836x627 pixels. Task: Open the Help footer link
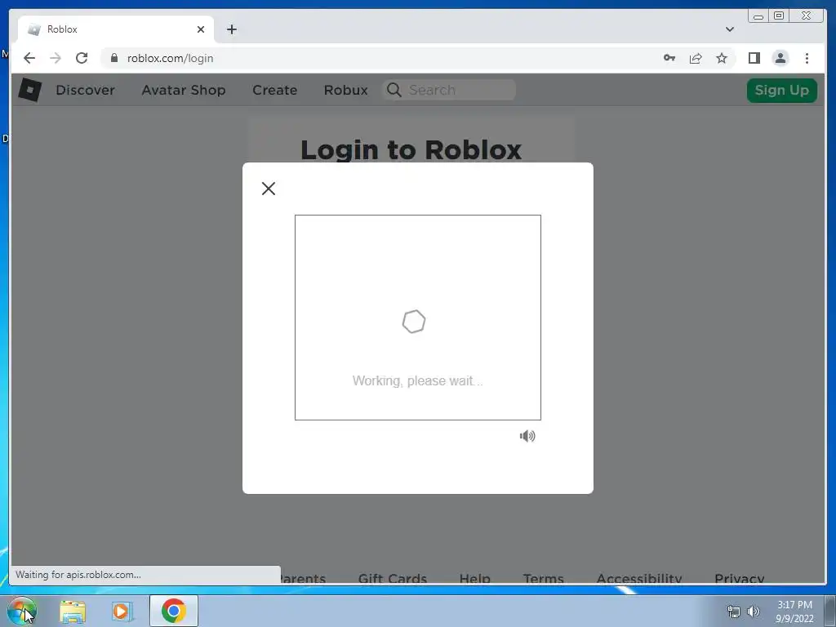pyautogui.click(x=474, y=579)
